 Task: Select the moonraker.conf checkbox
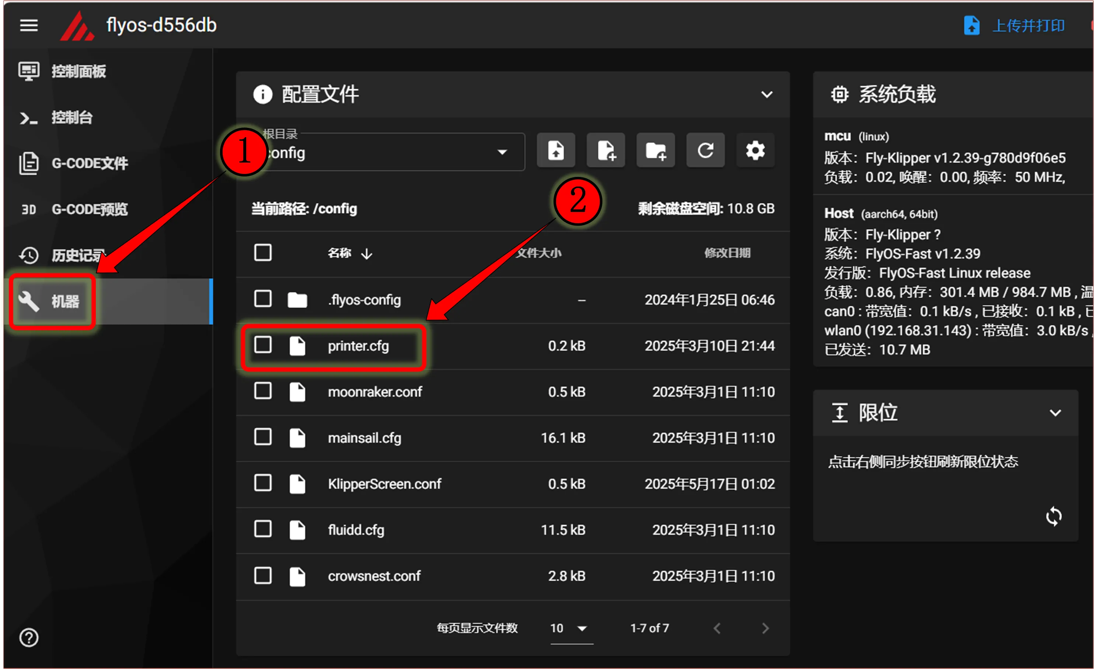coord(263,391)
